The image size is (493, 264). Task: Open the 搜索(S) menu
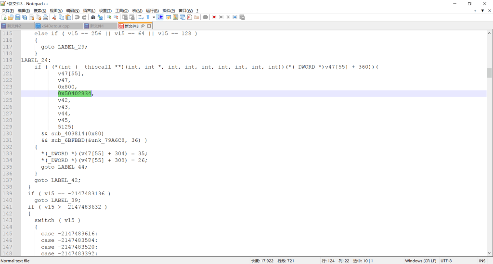coord(40,11)
